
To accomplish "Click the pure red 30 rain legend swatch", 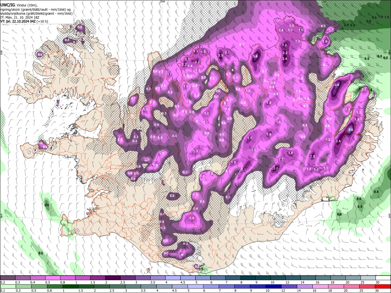I will 382,286.
